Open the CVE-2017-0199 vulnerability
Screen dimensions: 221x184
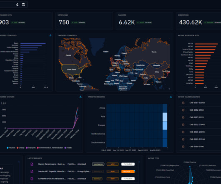tap(196, 117)
